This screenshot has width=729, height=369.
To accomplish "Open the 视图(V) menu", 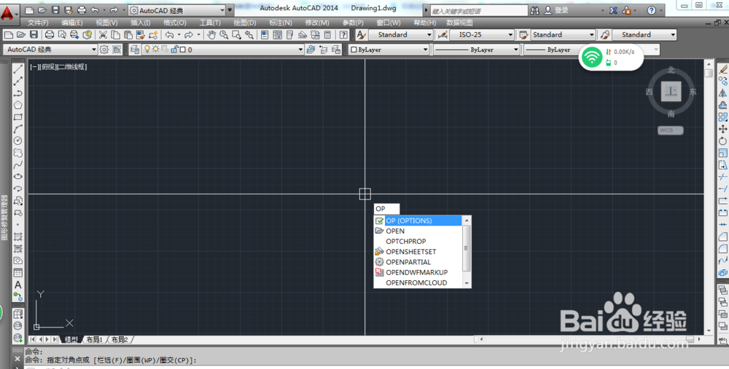I will point(106,23).
